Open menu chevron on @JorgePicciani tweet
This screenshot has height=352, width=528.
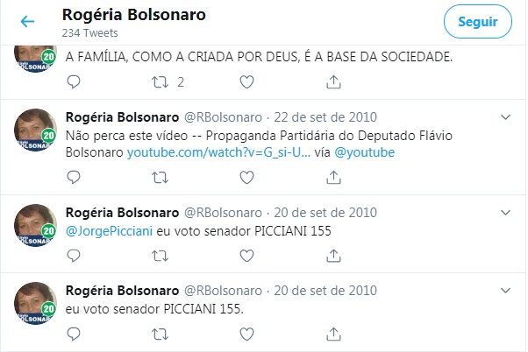tap(505, 213)
